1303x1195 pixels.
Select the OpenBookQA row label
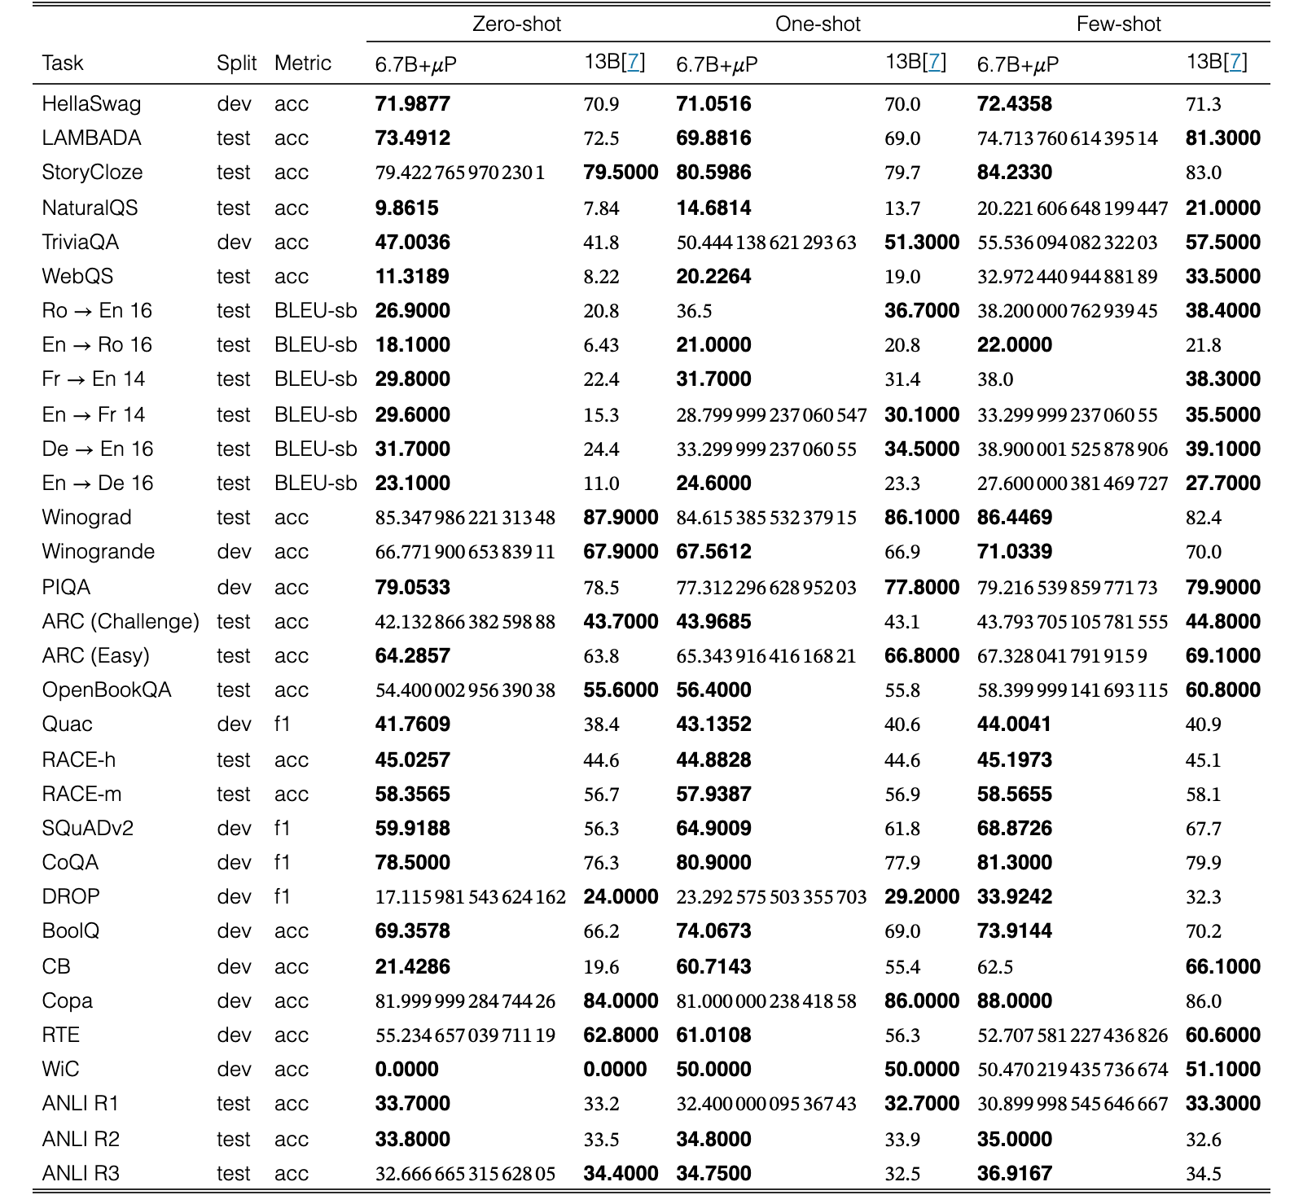point(107,690)
